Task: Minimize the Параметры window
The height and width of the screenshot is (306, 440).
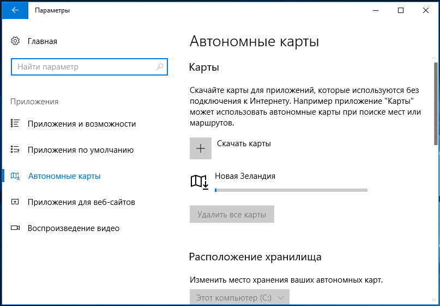Action: pyautogui.click(x=376, y=11)
